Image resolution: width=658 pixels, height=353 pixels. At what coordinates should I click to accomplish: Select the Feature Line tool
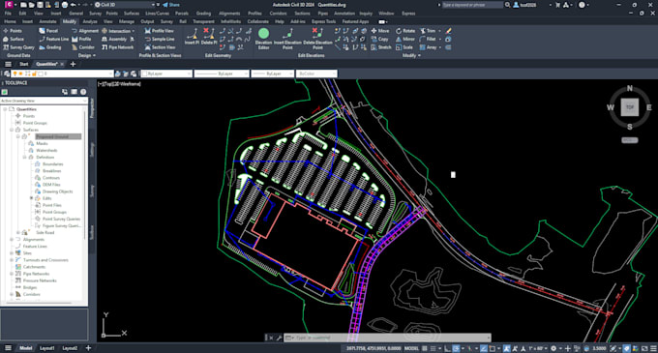[x=54, y=39]
